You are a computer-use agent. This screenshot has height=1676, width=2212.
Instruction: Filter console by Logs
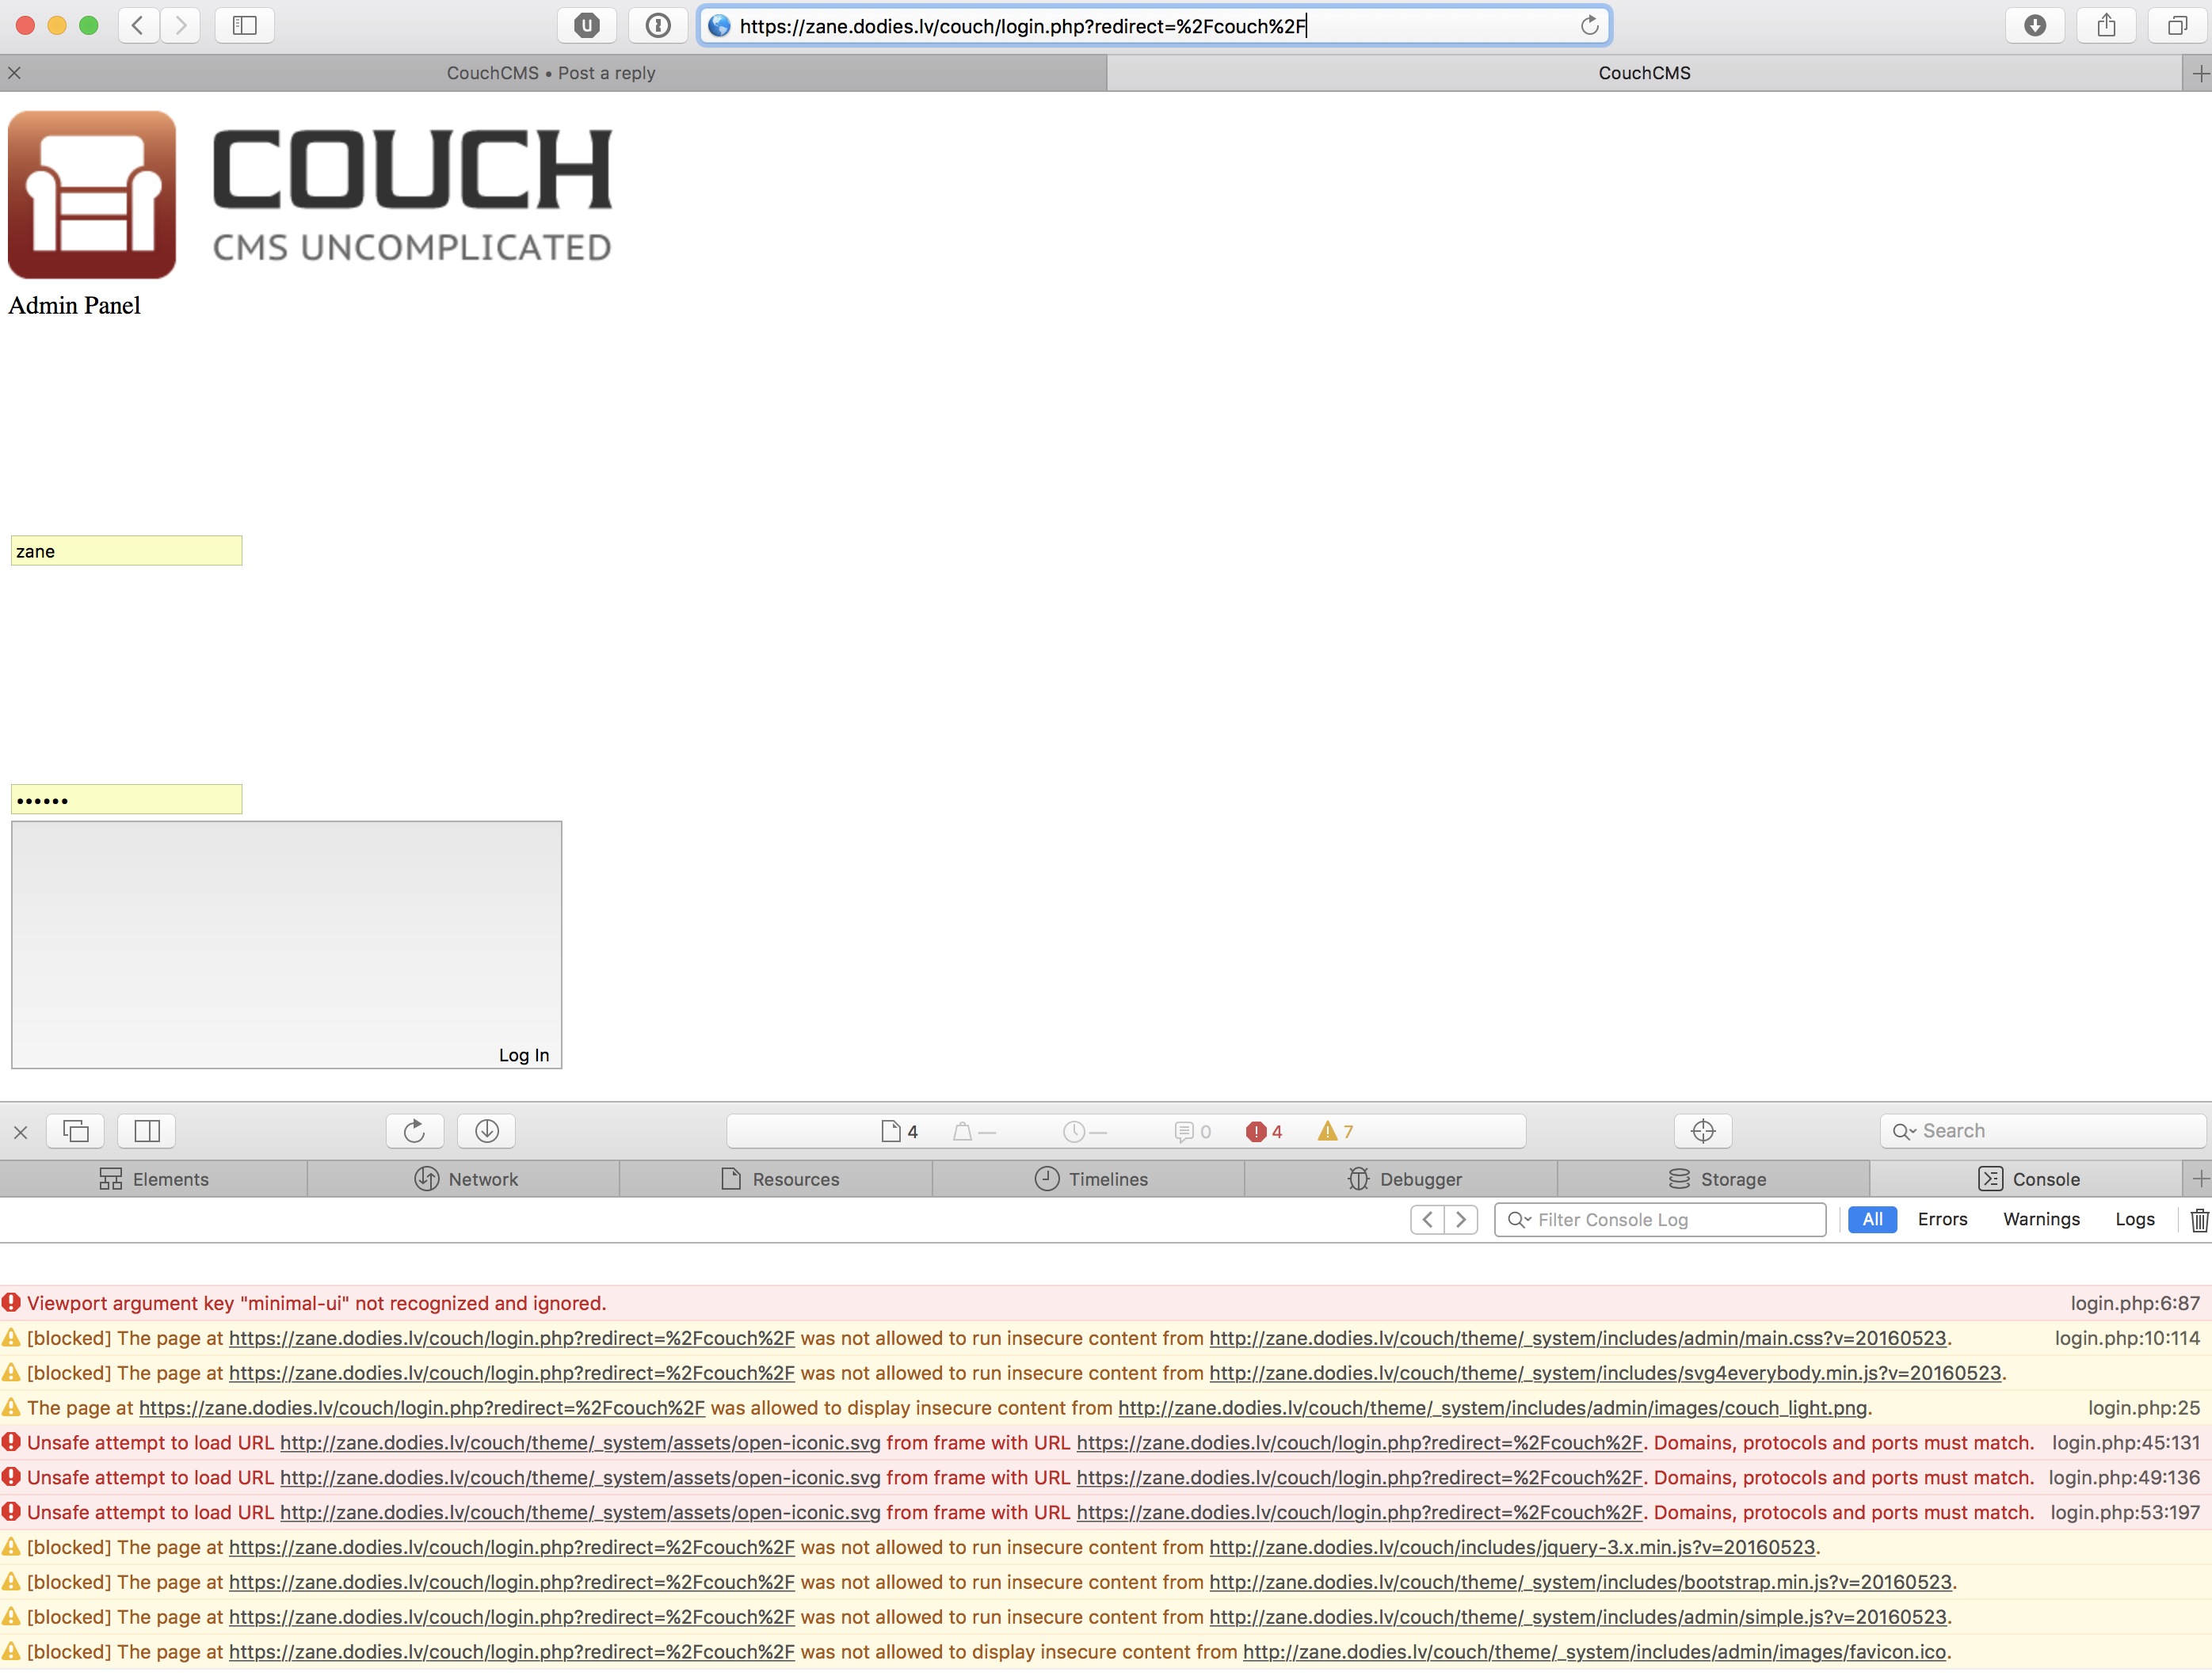pyautogui.click(x=2135, y=1220)
